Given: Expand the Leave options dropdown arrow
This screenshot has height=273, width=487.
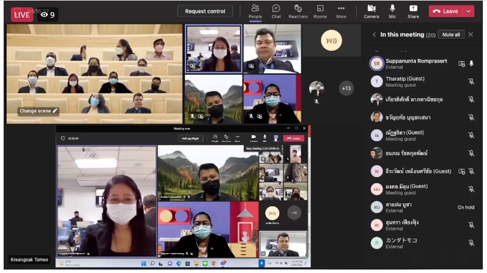Looking at the screenshot, I should (x=468, y=11).
